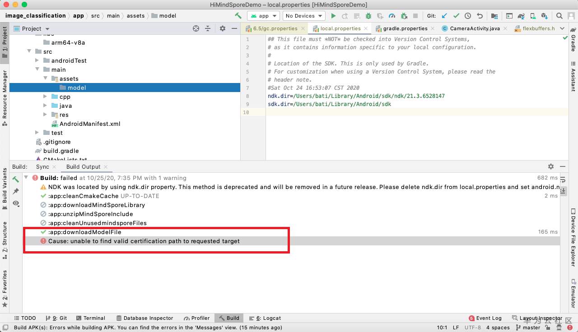Open the Profile app speedometer icon
The height and width of the screenshot is (332, 578).
[x=392, y=16]
